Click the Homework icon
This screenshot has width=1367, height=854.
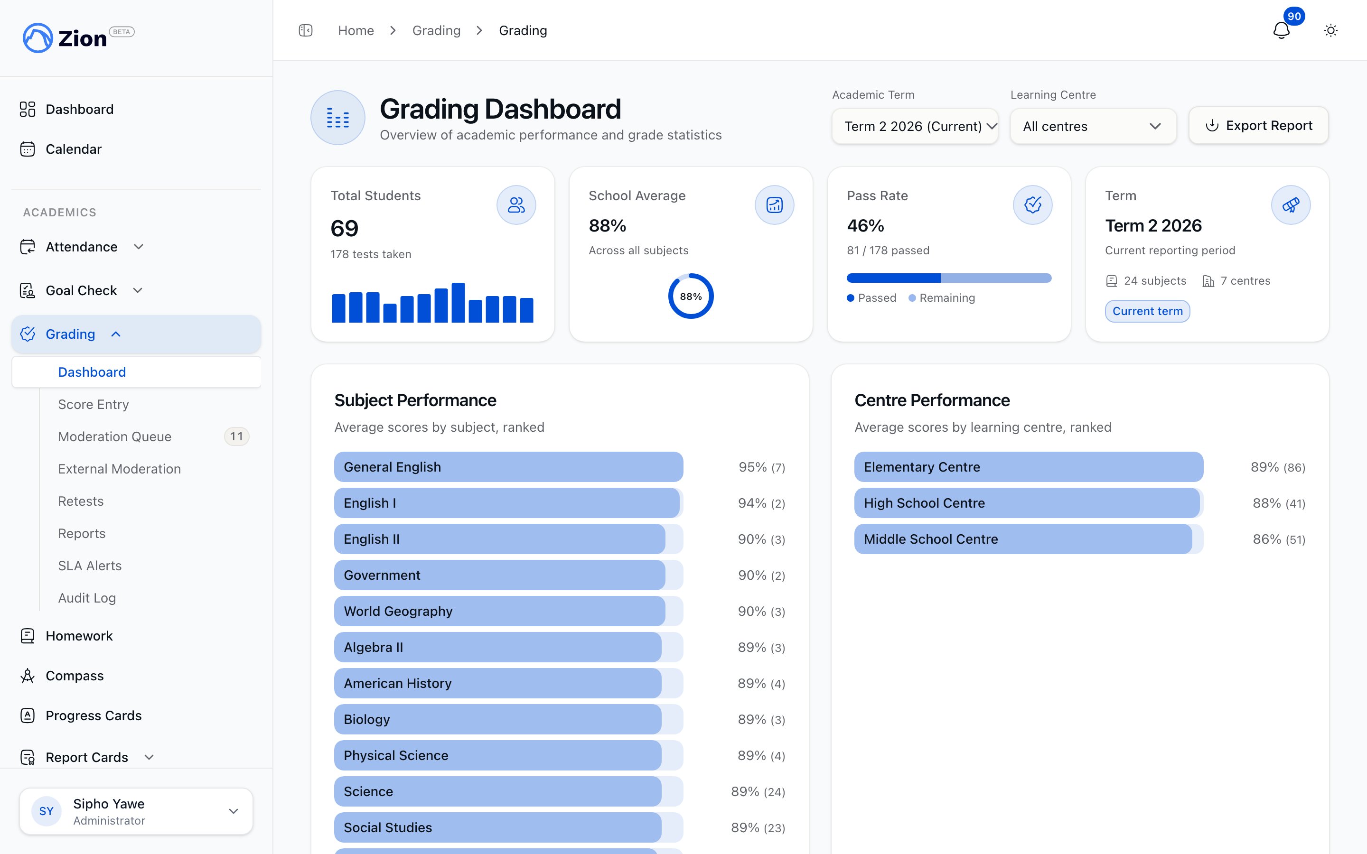[x=27, y=636]
